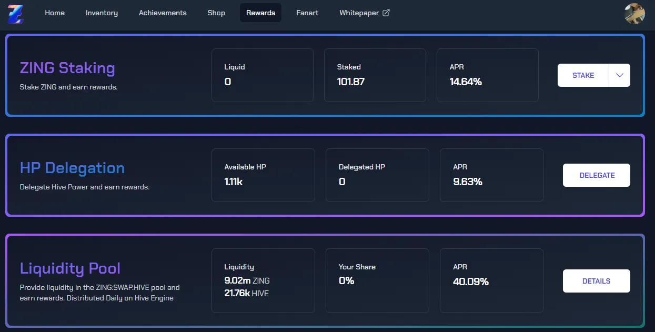Screen dimensions: 655x332
Task: Click the Delegated HP value 0
Action: [x=342, y=182]
